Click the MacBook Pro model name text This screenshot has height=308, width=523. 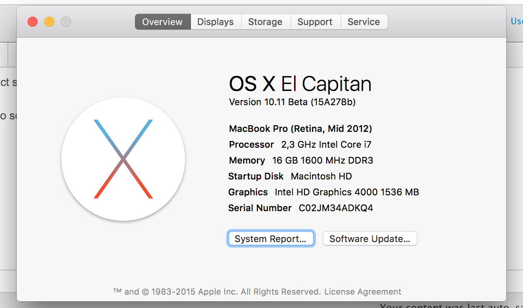300,129
